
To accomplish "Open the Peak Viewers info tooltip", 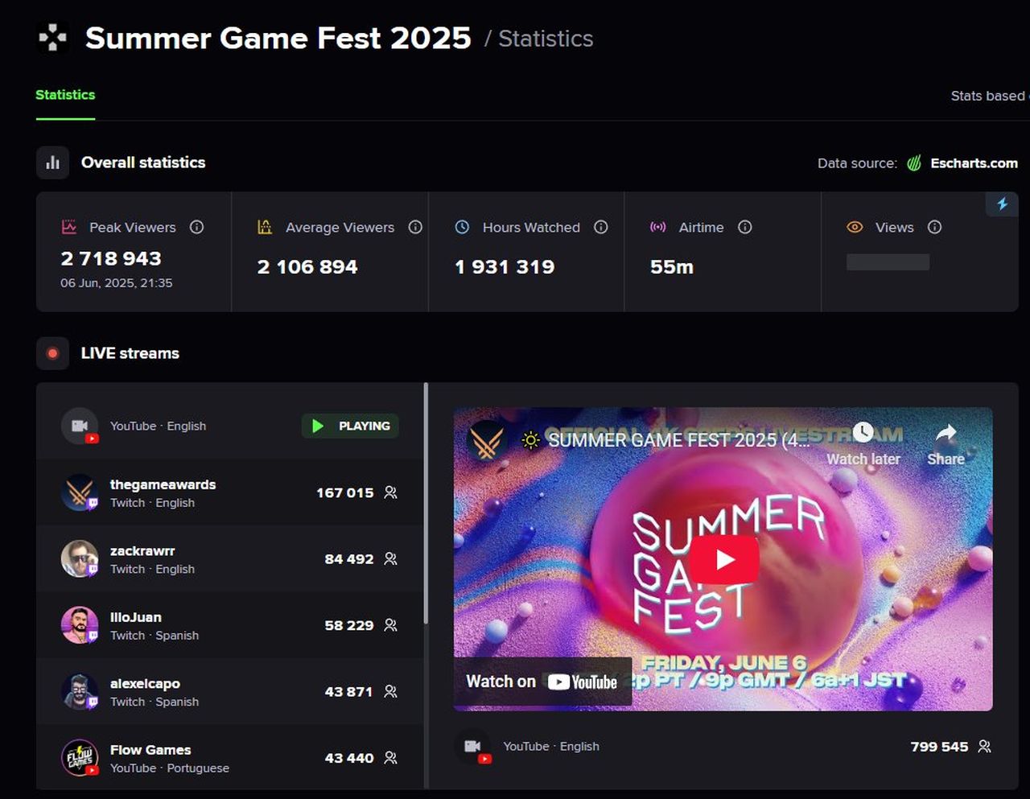I will pos(196,227).
